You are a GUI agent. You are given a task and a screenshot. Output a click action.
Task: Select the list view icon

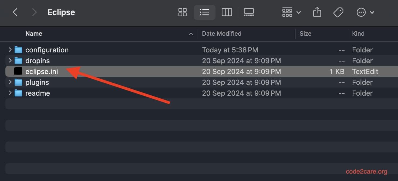click(204, 12)
